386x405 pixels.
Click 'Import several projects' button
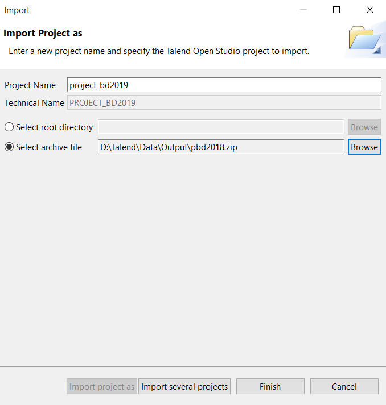[x=184, y=386]
